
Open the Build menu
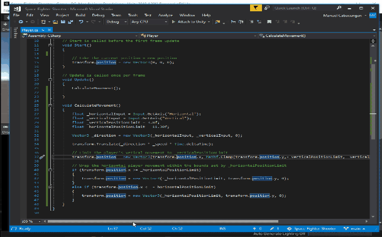point(80,15)
